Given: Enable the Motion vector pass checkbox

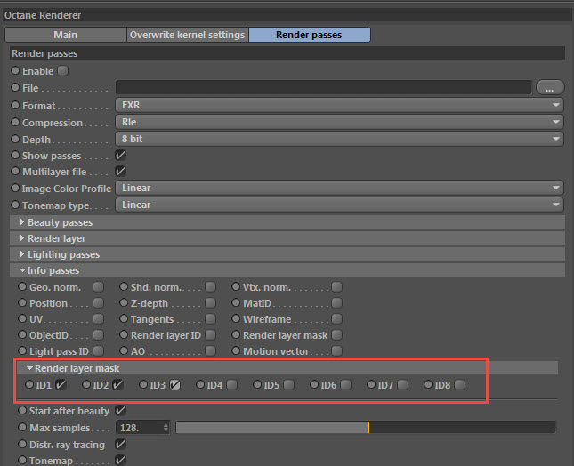Looking at the screenshot, I should [336, 351].
